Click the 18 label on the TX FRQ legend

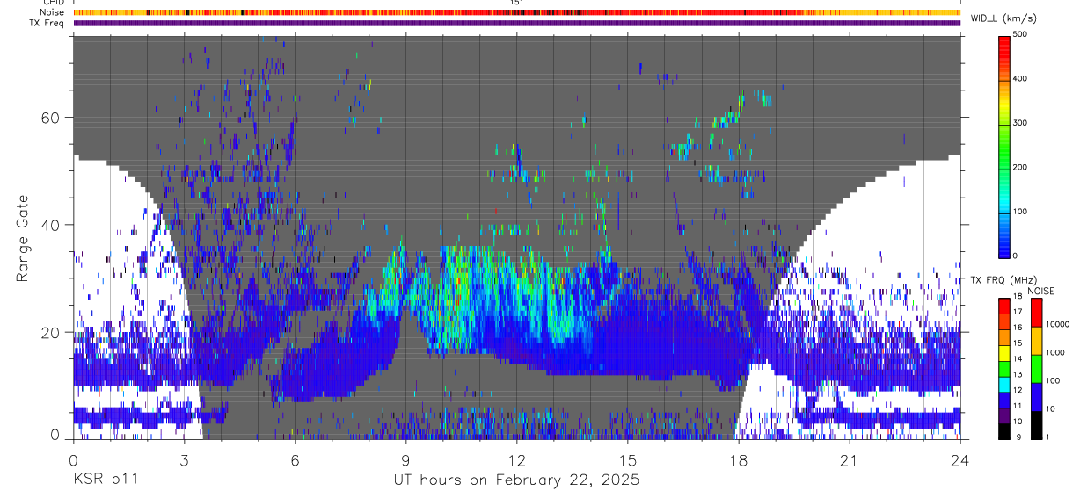pyautogui.click(x=1018, y=296)
